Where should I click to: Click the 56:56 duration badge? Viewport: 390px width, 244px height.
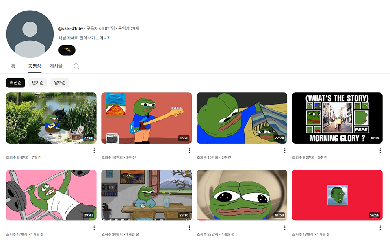(374, 215)
